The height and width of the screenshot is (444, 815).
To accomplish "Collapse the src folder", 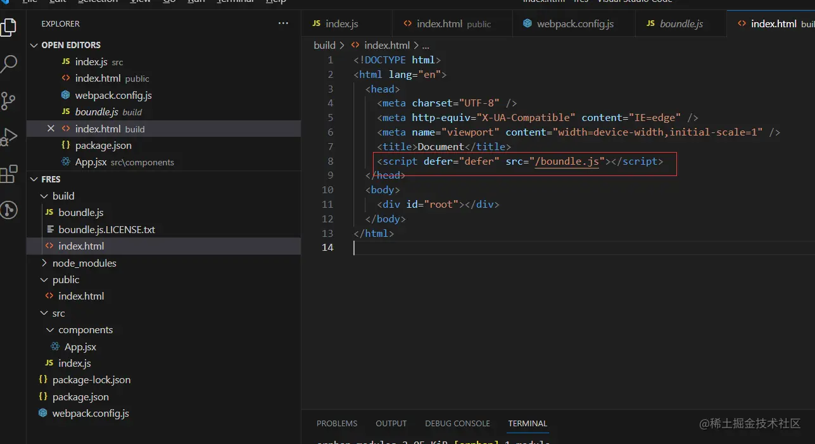I will [44, 313].
